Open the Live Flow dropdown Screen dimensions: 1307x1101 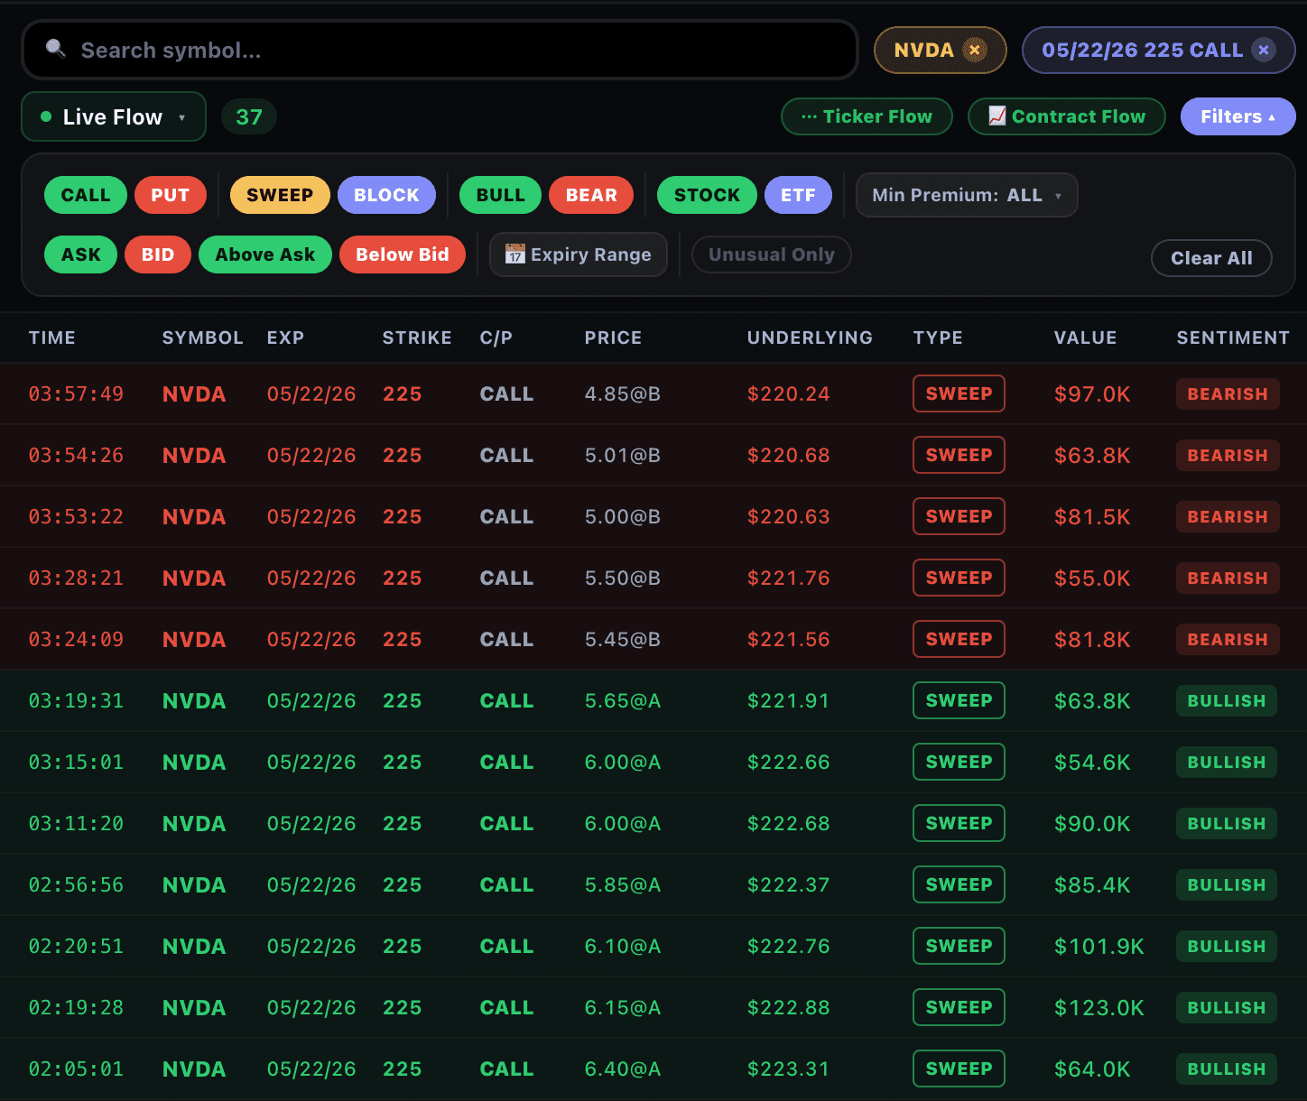pos(114,116)
